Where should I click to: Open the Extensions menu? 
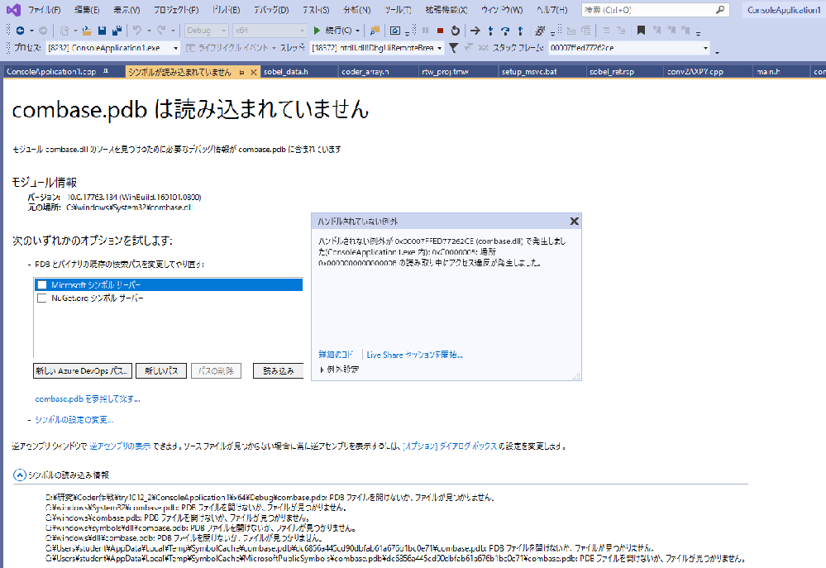(x=446, y=9)
